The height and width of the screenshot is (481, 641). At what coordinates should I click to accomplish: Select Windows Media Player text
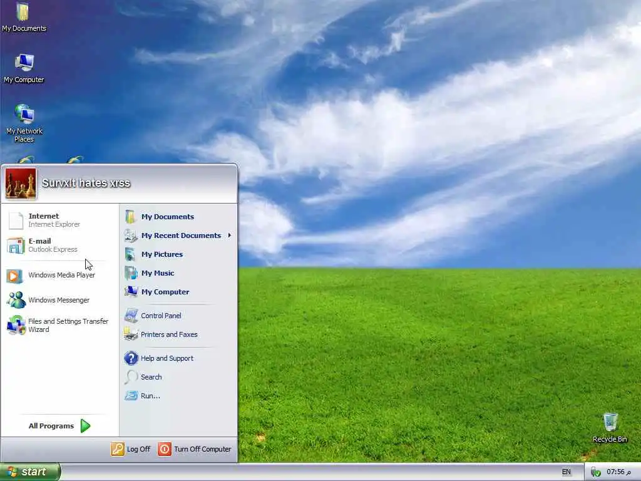click(x=62, y=276)
